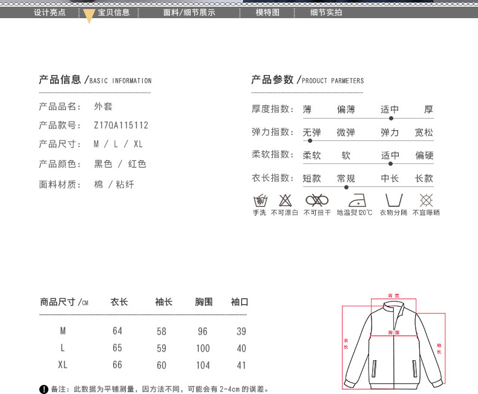
Task: Click the elasticity (弹力指数) slider dot
Action: pos(310,141)
